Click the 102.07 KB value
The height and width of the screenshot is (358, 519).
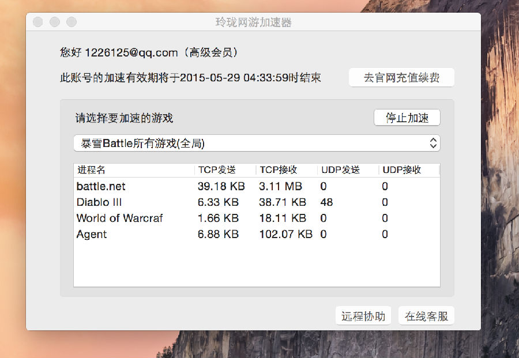[285, 234]
